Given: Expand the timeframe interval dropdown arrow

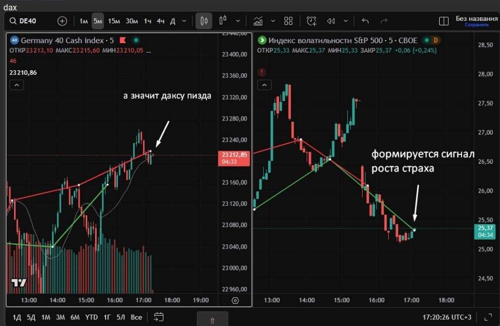Looking at the screenshot, I should pyautogui.click(x=185, y=21).
